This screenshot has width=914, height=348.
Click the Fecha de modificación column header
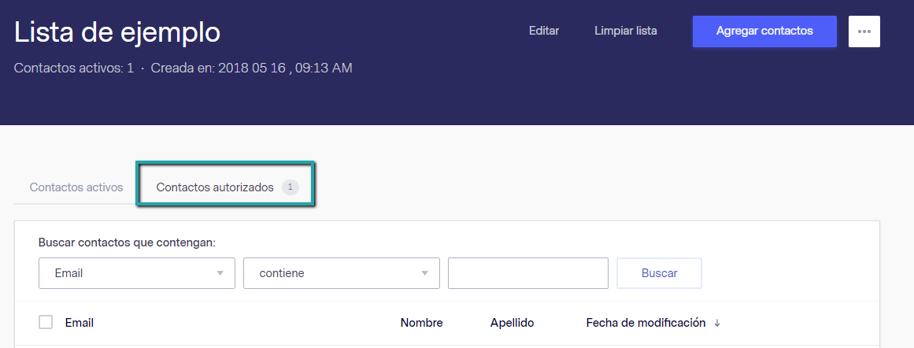pos(646,323)
